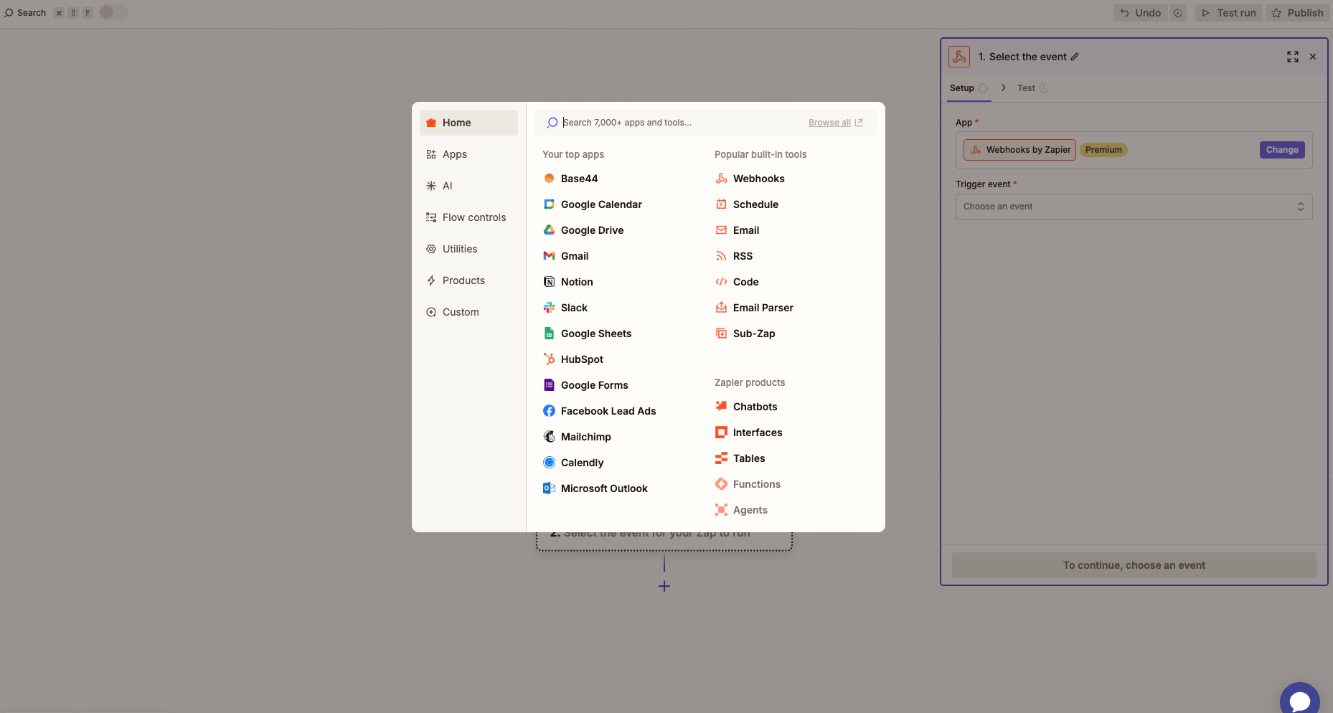Click the apps search field
1333x713 pixels.
[682, 122]
